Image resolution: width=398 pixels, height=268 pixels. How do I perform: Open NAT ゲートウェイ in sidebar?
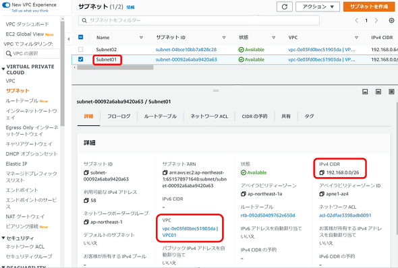pyautogui.click(x=25, y=217)
